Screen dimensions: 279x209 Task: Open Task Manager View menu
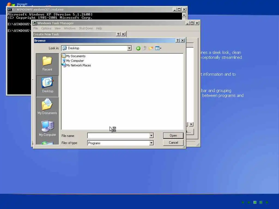(57, 28)
